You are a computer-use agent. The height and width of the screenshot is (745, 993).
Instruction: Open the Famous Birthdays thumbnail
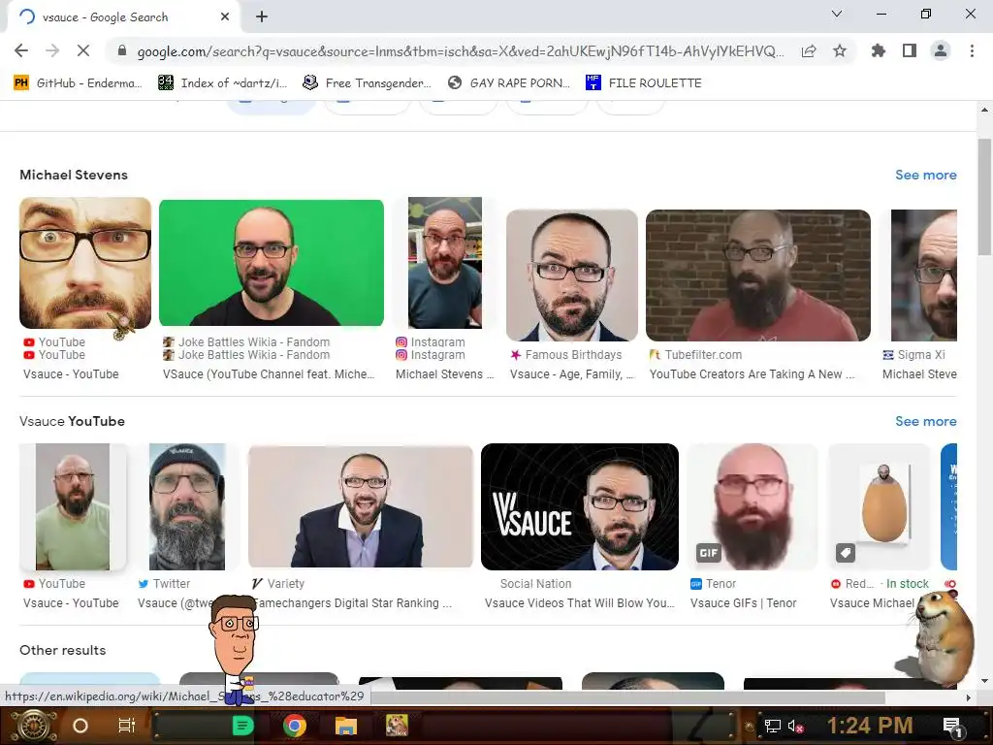coord(572,275)
